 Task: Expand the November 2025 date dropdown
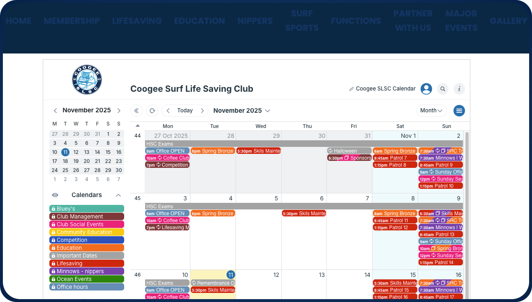point(242,111)
